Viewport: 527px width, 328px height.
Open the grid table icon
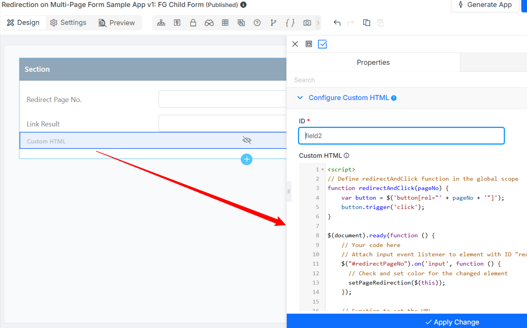pyautogui.click(x=225, y=23)
